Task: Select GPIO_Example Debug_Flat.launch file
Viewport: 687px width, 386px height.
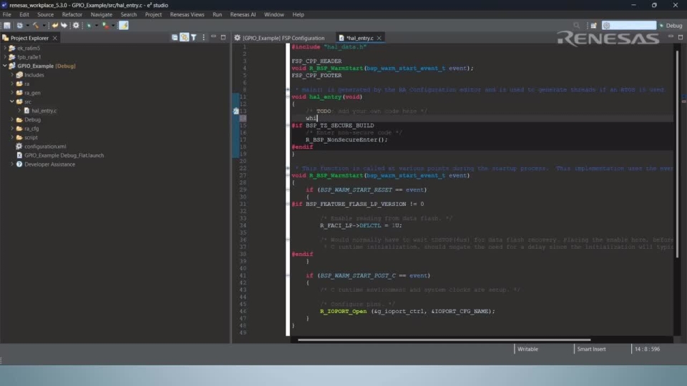Action: pos(64,155)
